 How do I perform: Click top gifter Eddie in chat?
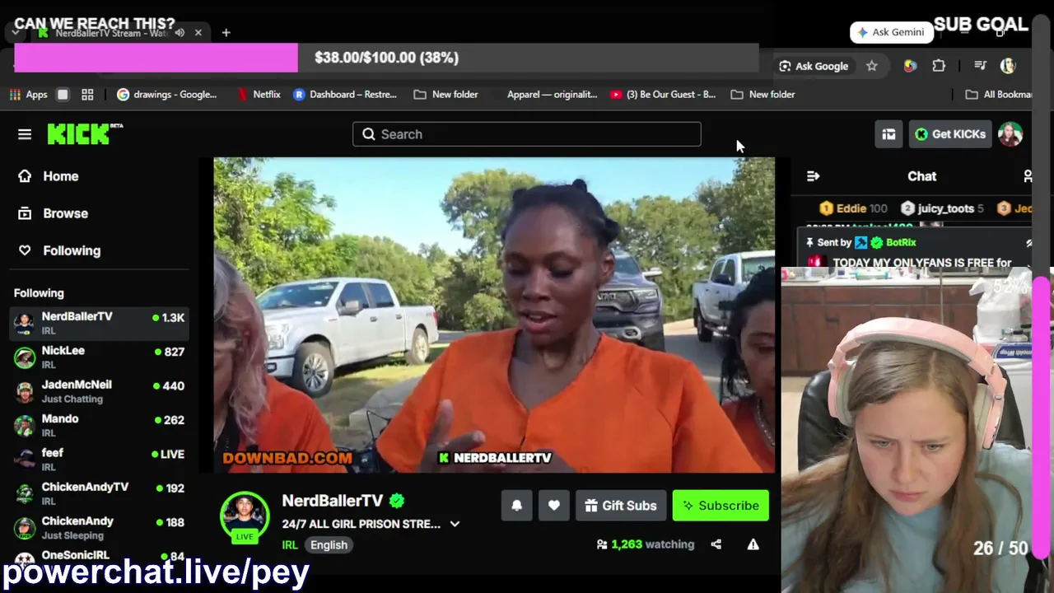tap(853, 208)
